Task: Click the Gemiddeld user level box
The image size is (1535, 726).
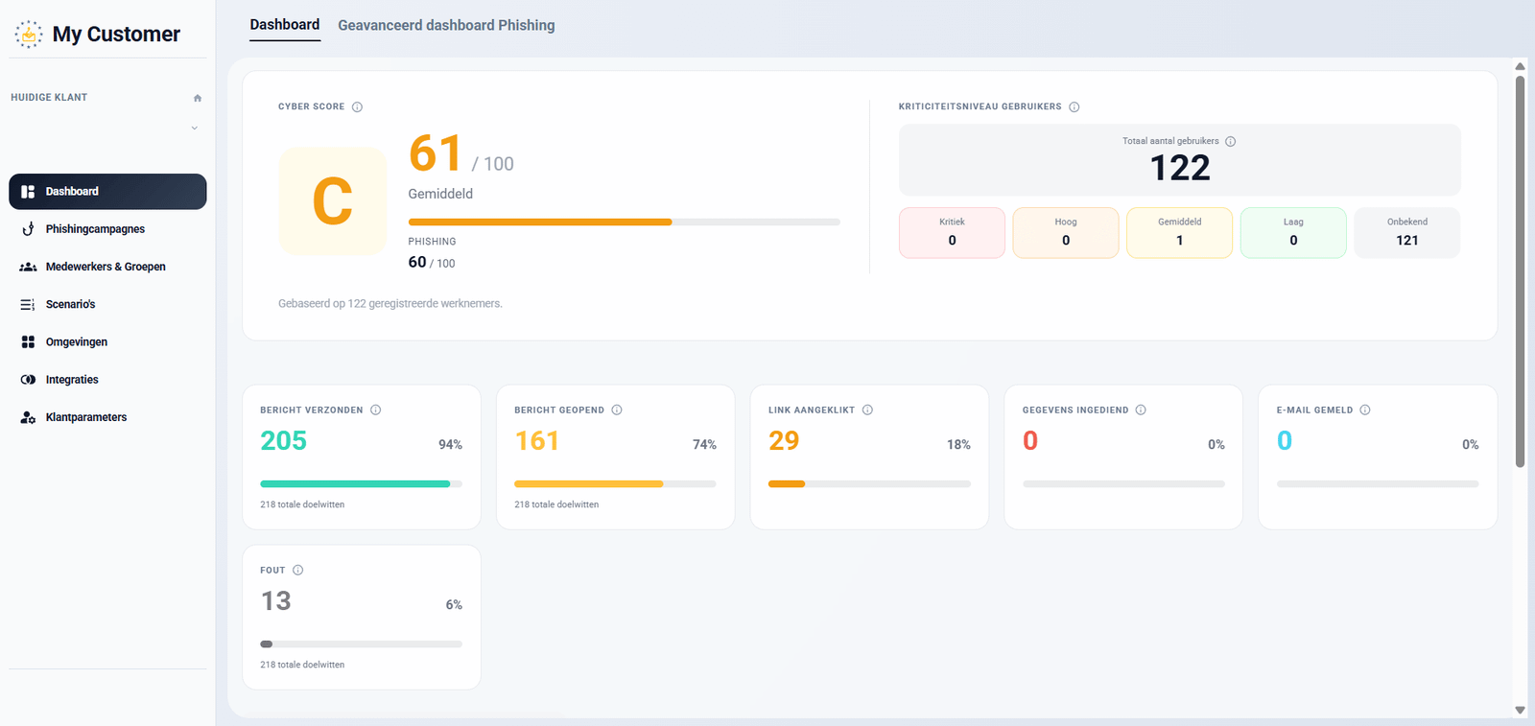Action: 1180,233
